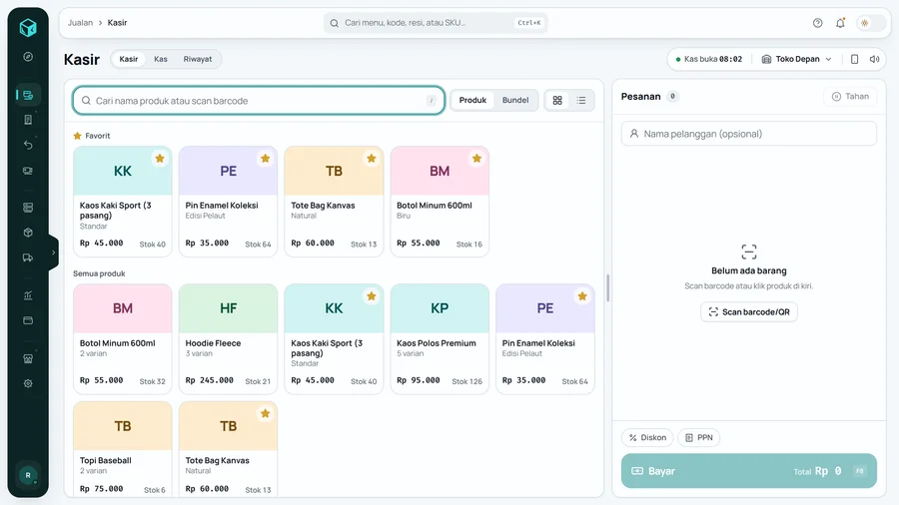Focus the product search or barcode field
This screenshot has width=899, height=505.
tap(259, 100)
